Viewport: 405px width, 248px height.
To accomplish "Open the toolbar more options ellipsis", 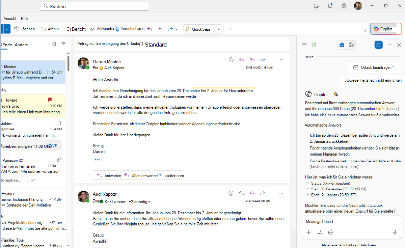I will (x=230, y=29).
